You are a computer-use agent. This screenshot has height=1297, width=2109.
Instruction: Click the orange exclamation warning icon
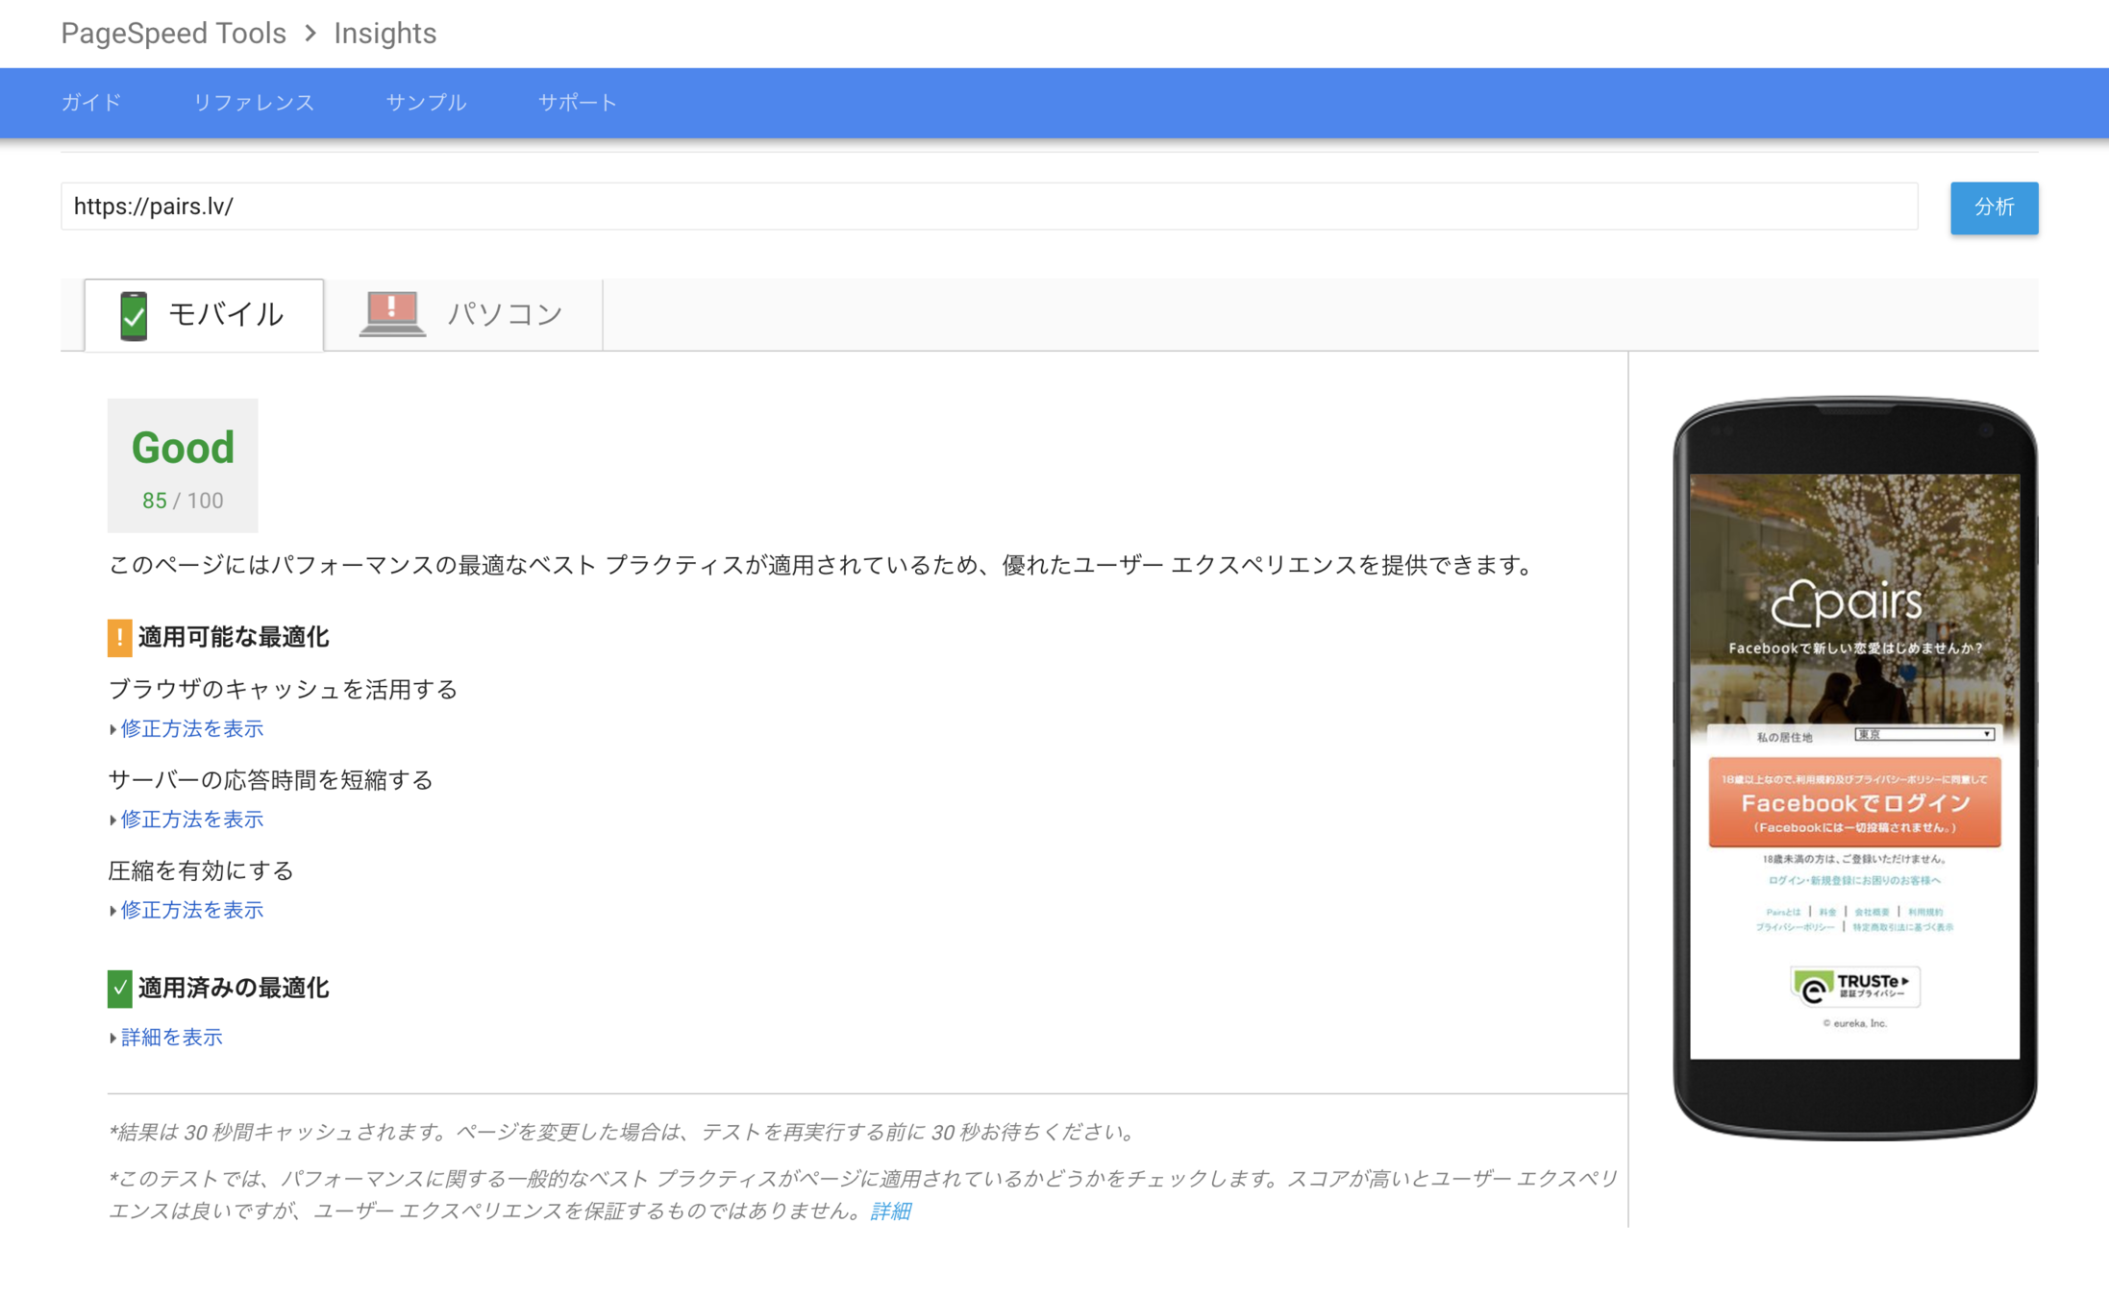coord(119,638)
